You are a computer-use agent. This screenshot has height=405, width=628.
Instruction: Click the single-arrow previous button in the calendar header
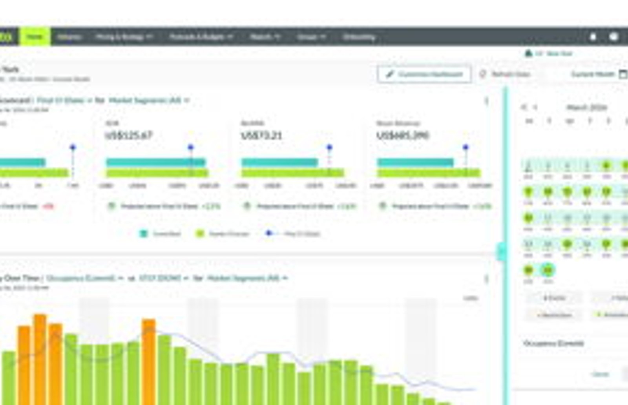point(535,107)
